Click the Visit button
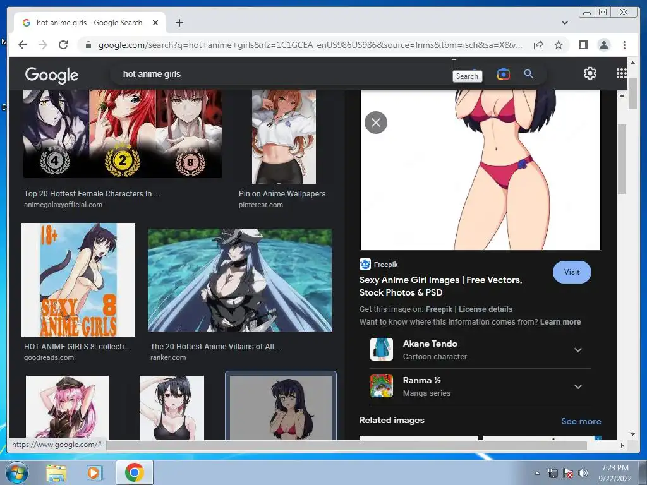The height and width of the screenshot is (485, 647). [x=571, y=272]
